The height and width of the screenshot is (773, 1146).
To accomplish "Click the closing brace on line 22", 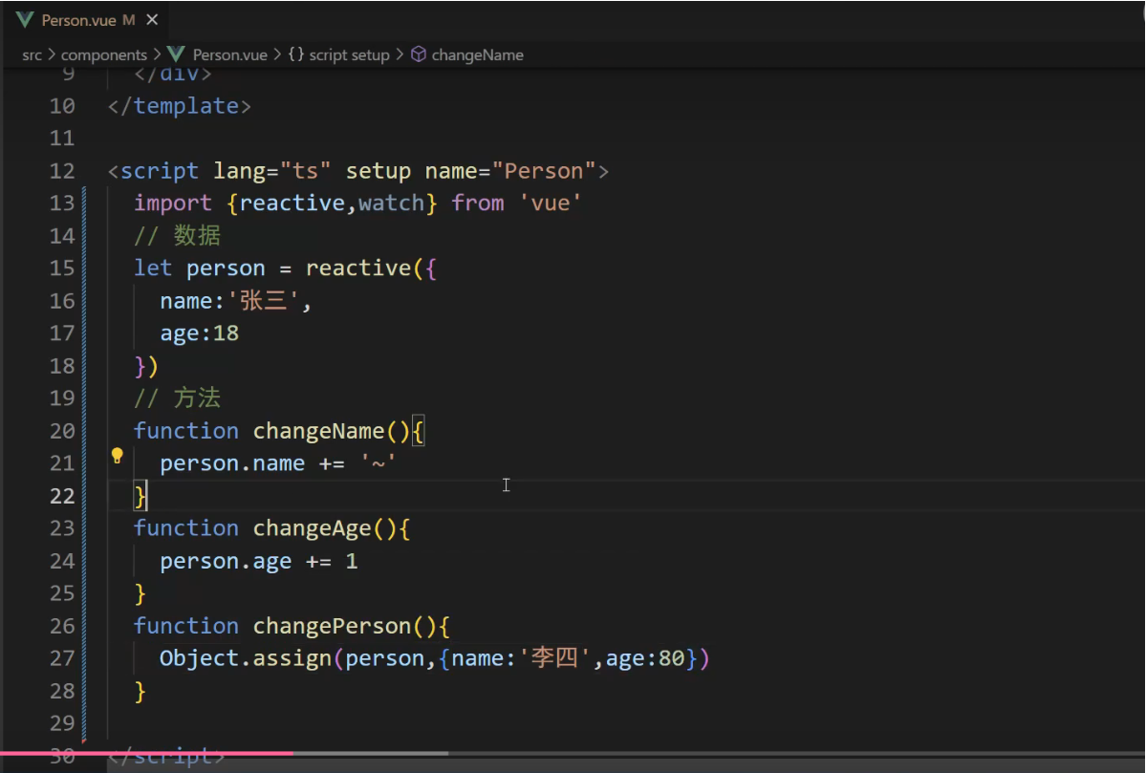I will tap(140, 496).
